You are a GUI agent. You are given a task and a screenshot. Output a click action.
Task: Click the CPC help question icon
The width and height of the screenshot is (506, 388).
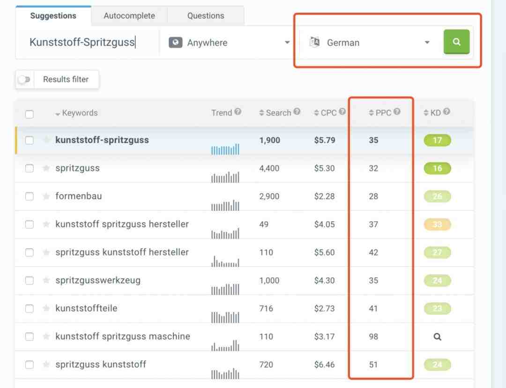click(342, 112)
